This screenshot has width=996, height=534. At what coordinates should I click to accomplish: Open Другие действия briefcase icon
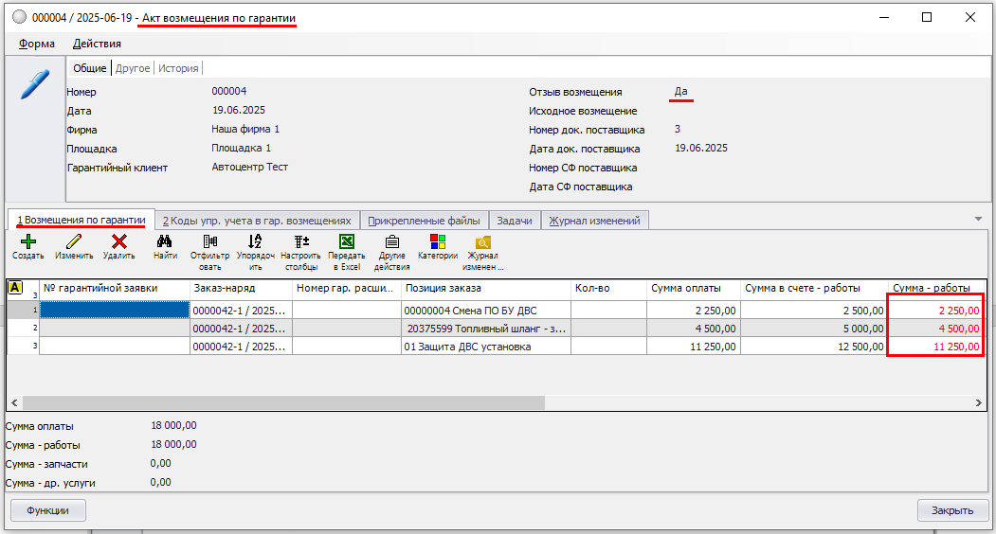pos(391,242)
